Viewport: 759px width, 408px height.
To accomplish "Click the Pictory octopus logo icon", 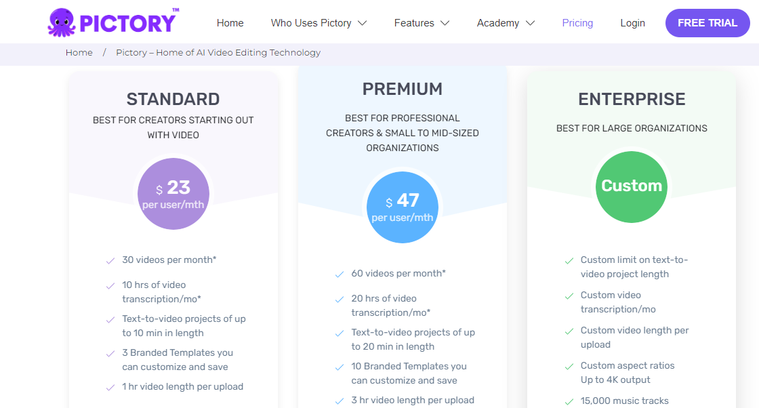I will (x=62, y=22).
